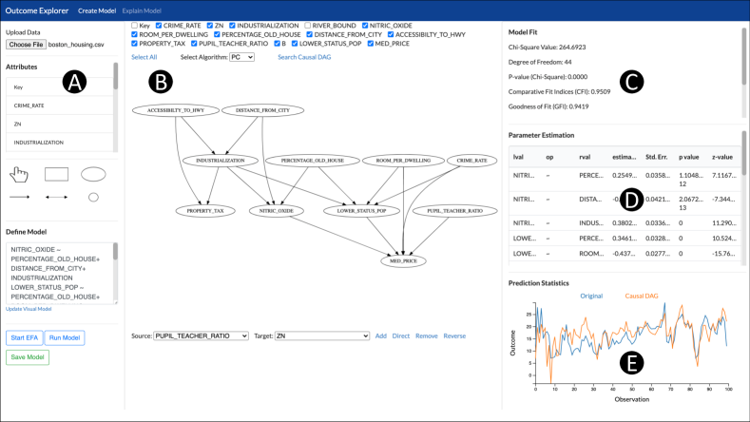The image size is (750, 422).
Task: Open the Target ZN dropdown
Action: tap(322, 336)
